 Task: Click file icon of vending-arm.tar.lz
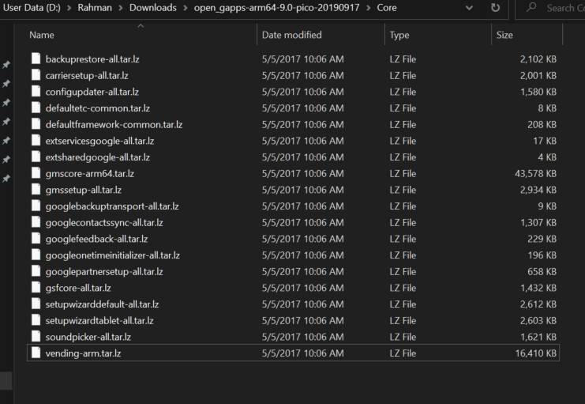click(x=36, y=353)
